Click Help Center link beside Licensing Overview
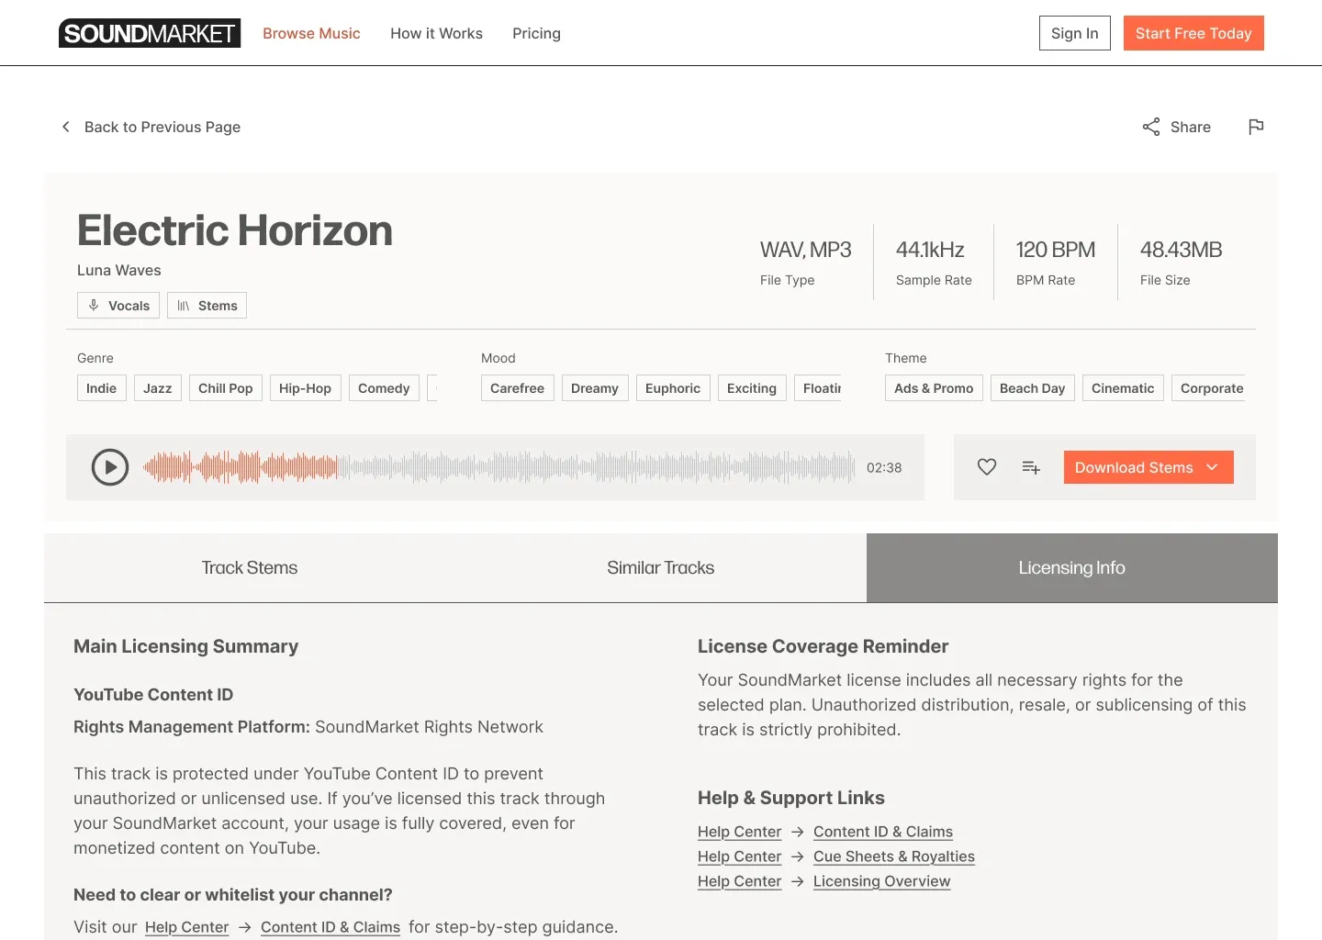Image resolution: width=1322 pixels, height=940 pixels. tap(740, 881)
